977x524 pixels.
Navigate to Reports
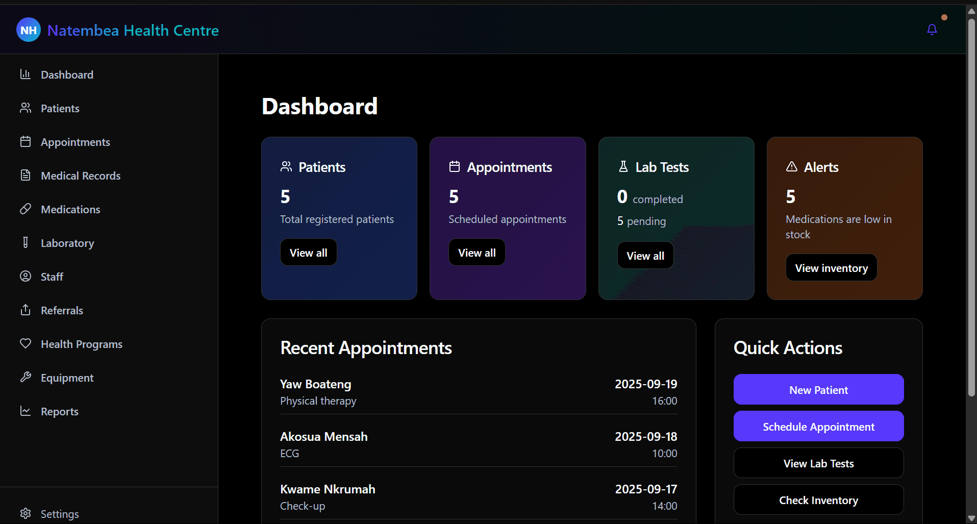tap(109, 411)
